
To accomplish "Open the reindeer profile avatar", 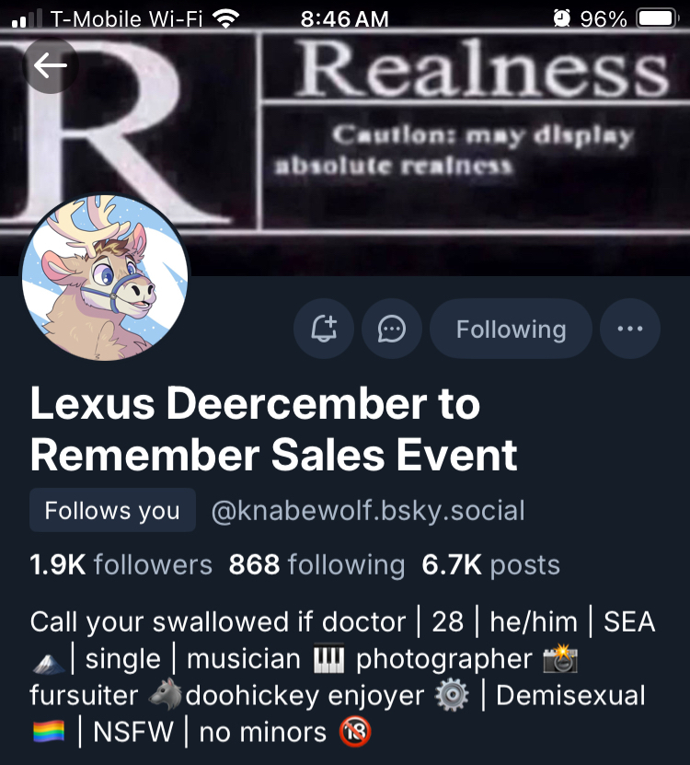I will point(105,278).
